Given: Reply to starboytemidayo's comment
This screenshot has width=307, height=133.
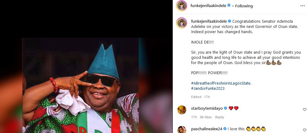Looking at the screenshot, I should pos(219,117).
